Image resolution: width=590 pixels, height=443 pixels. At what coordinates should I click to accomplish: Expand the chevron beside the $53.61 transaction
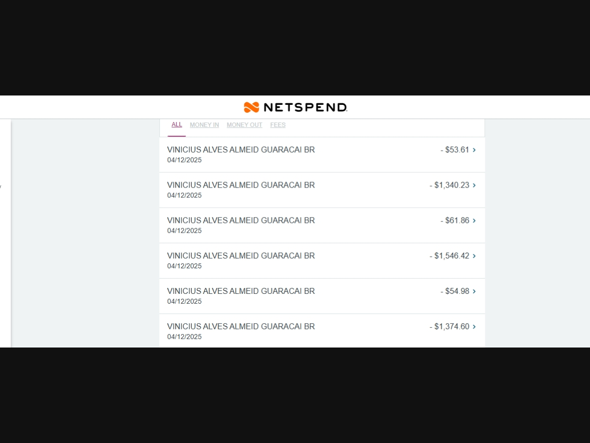[x=474, y=150]
